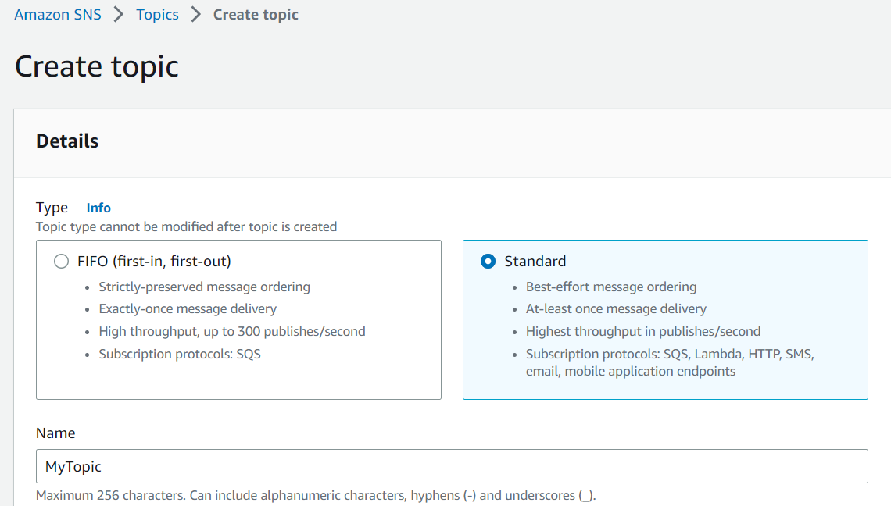891x506 pixels.
Task: Click 'Best-effort message ordering' bullet
Action: (x=611, y=287)
